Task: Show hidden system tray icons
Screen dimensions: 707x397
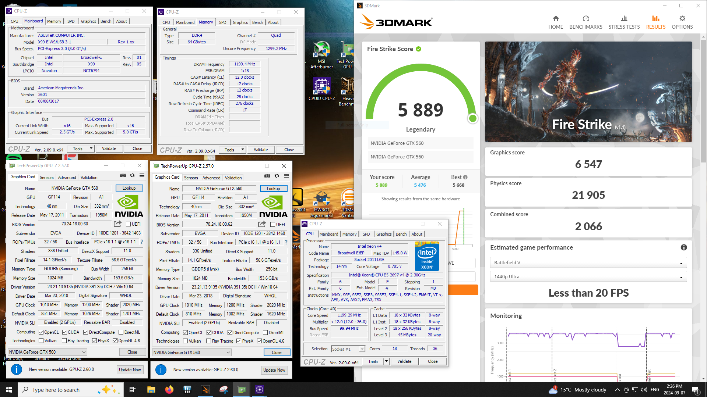Action: point(617,390)
